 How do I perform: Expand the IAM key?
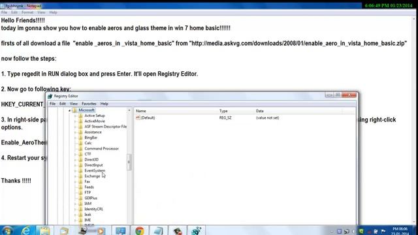pyautogui.click(x=76, y=204)
